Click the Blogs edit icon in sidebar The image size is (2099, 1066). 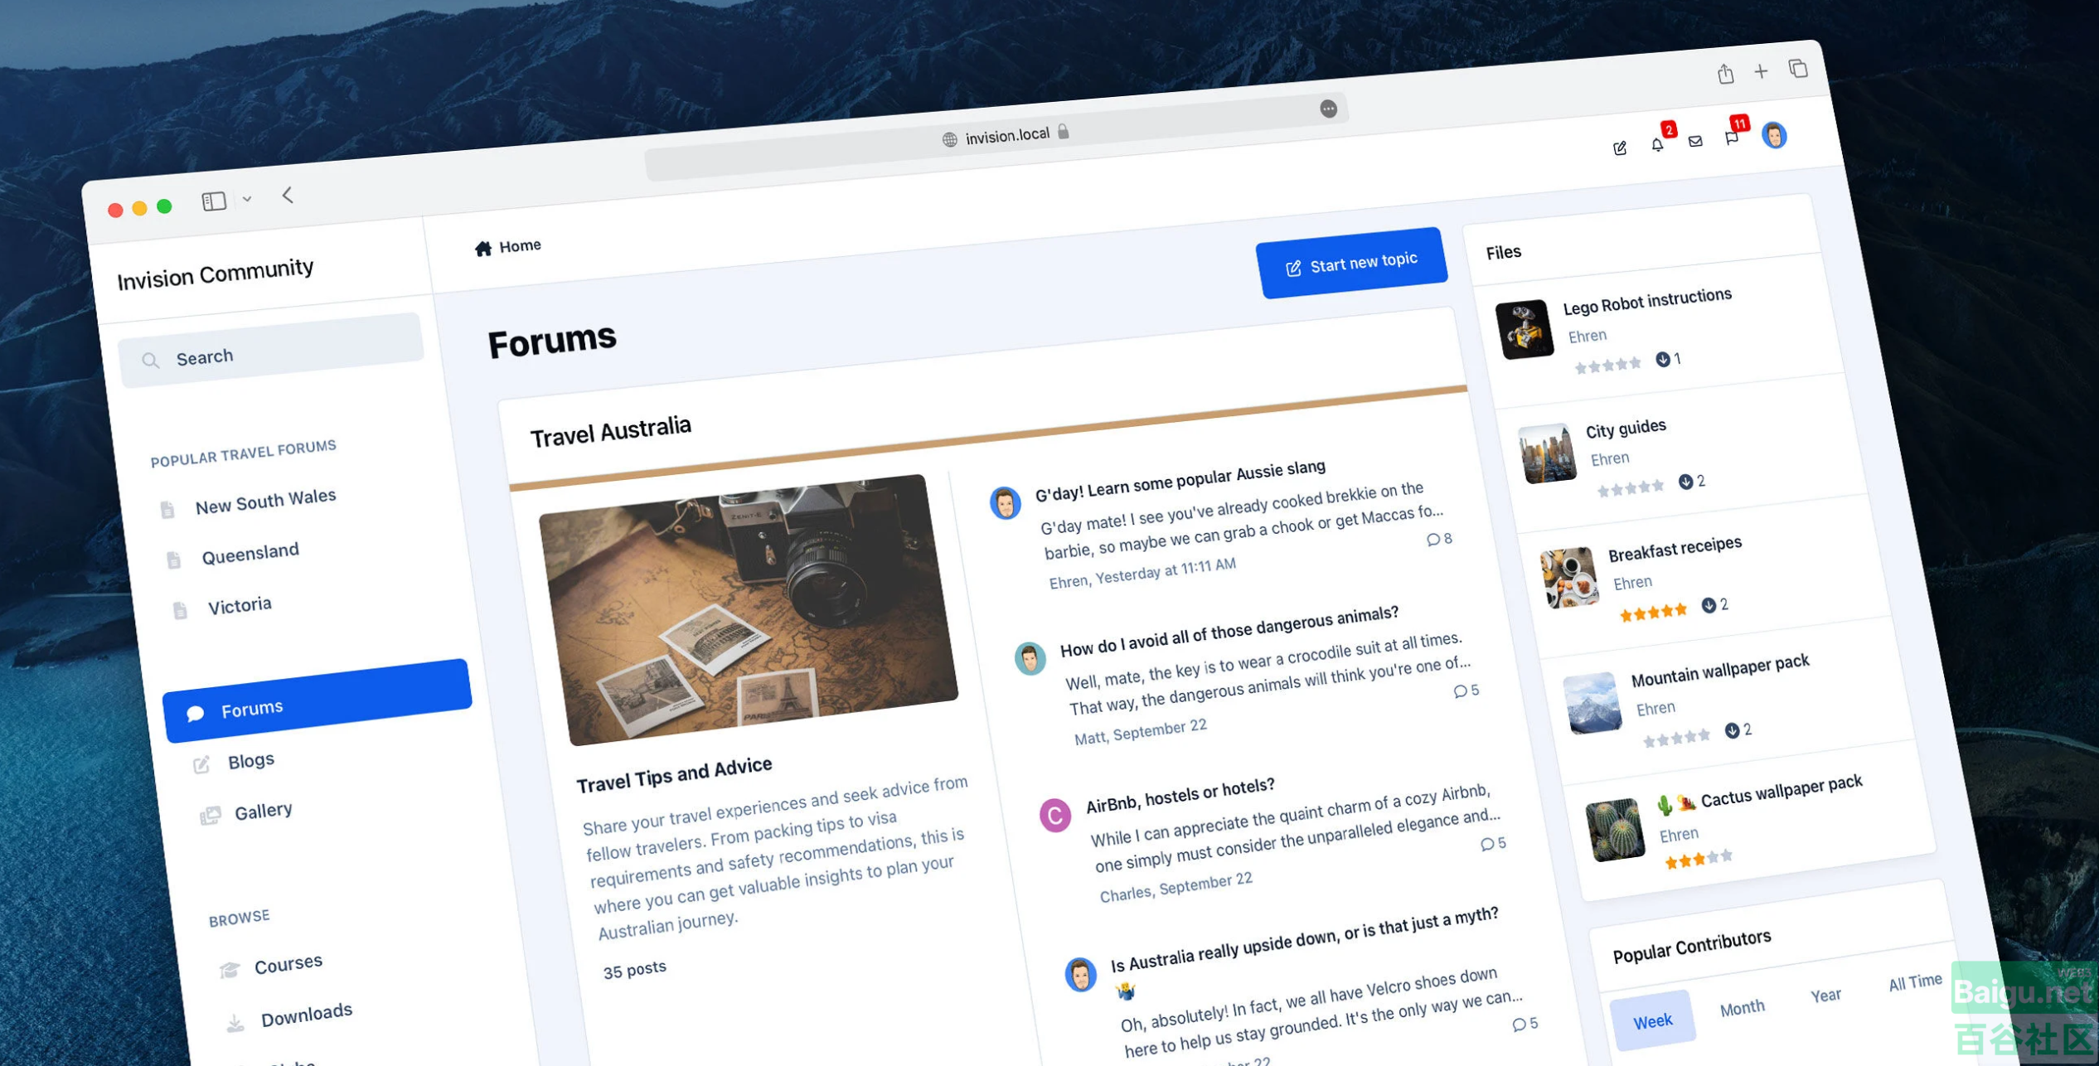(x=201, y=764)
